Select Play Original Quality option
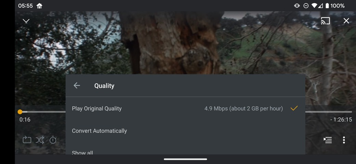This screenshot has height=164, width=356. [x=185, y=108]
